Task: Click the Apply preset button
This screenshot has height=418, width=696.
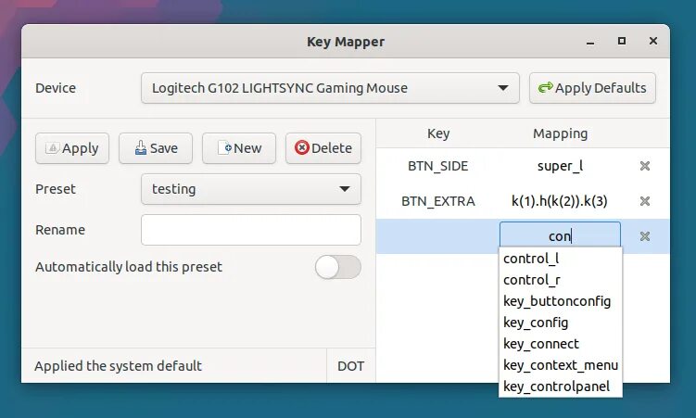Action: point(72,148)
